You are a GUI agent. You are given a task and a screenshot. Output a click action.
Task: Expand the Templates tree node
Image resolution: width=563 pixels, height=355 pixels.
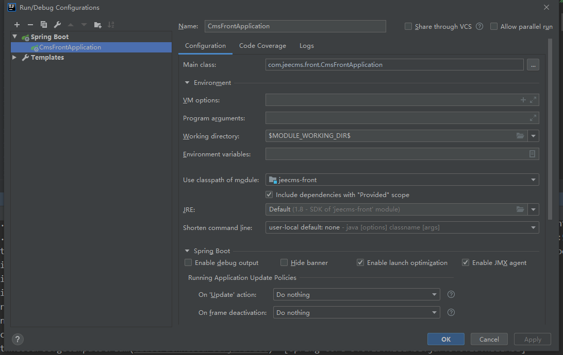14,58
